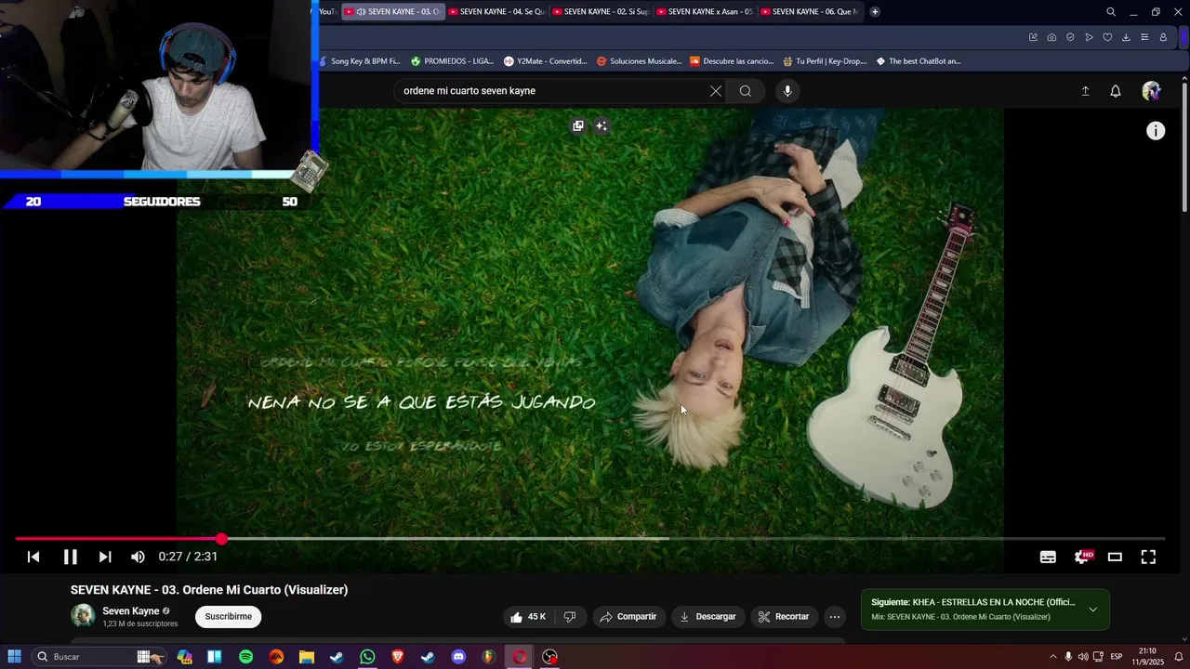The width and height of the screenshot is (1190, 669).
Task: Open the HD settings gear in player
Action: click(1082, 557)
